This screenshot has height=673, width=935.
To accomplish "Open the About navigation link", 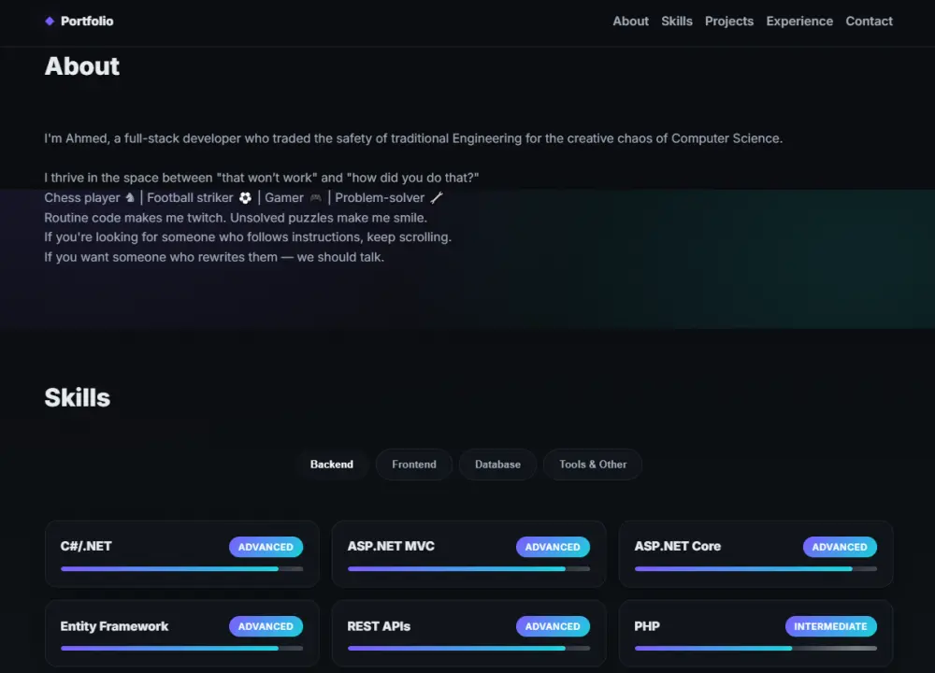I will 630,21.
